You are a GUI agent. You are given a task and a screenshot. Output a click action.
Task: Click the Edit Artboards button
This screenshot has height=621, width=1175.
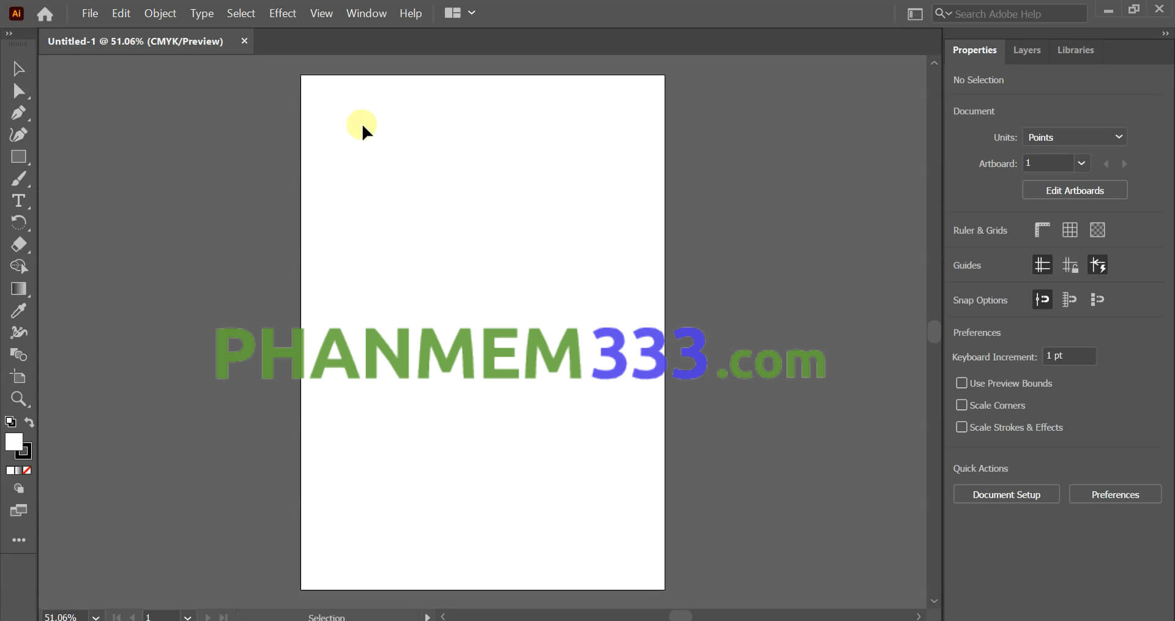[1075, 190]
